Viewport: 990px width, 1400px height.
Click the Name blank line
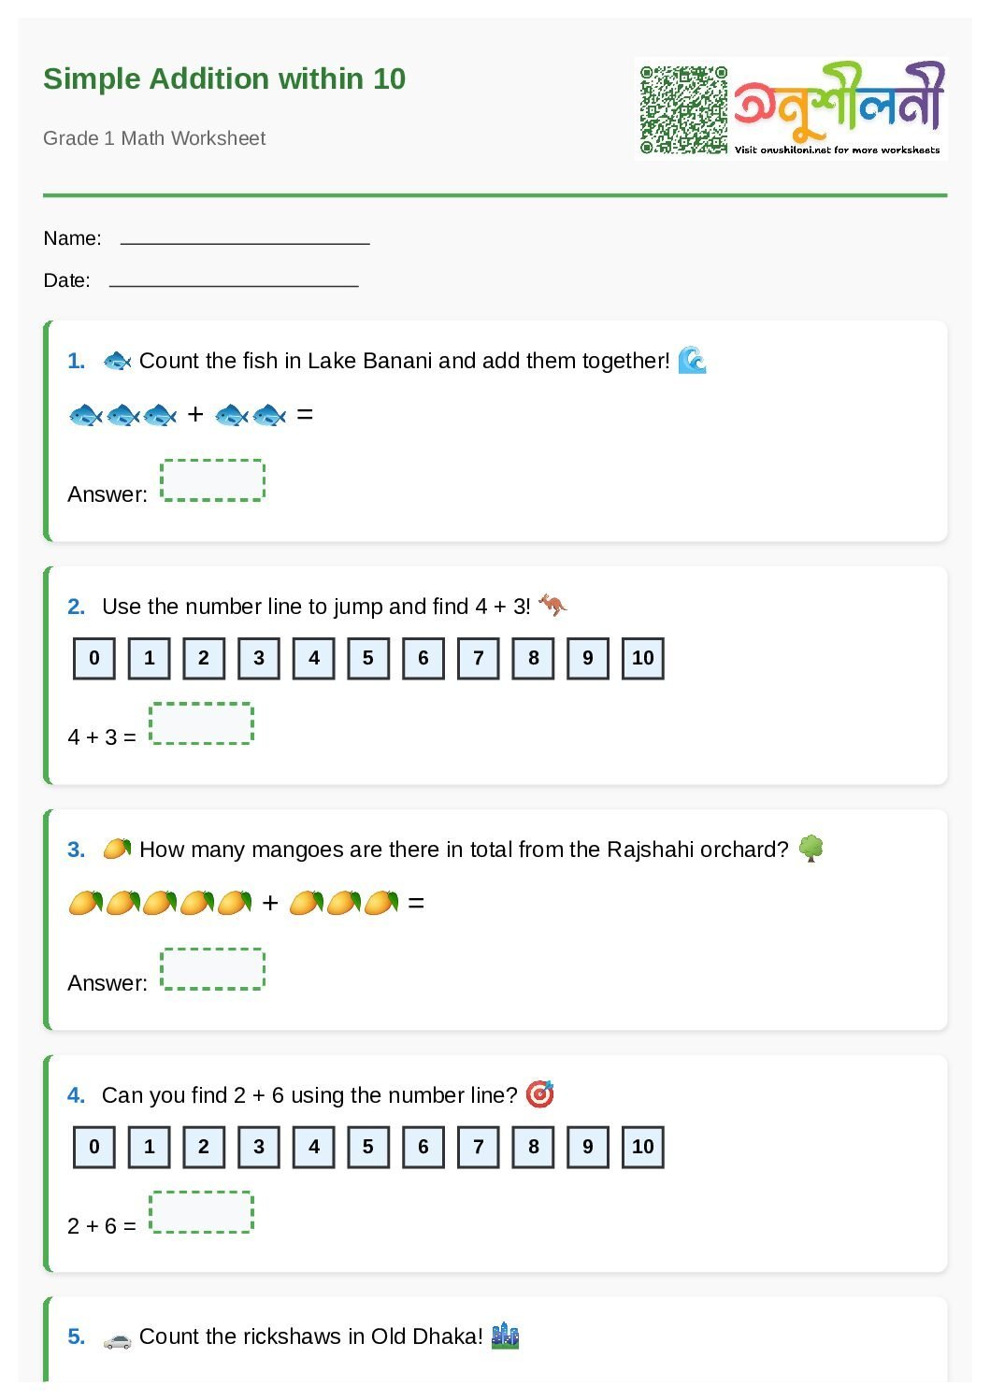pos(245,241)
